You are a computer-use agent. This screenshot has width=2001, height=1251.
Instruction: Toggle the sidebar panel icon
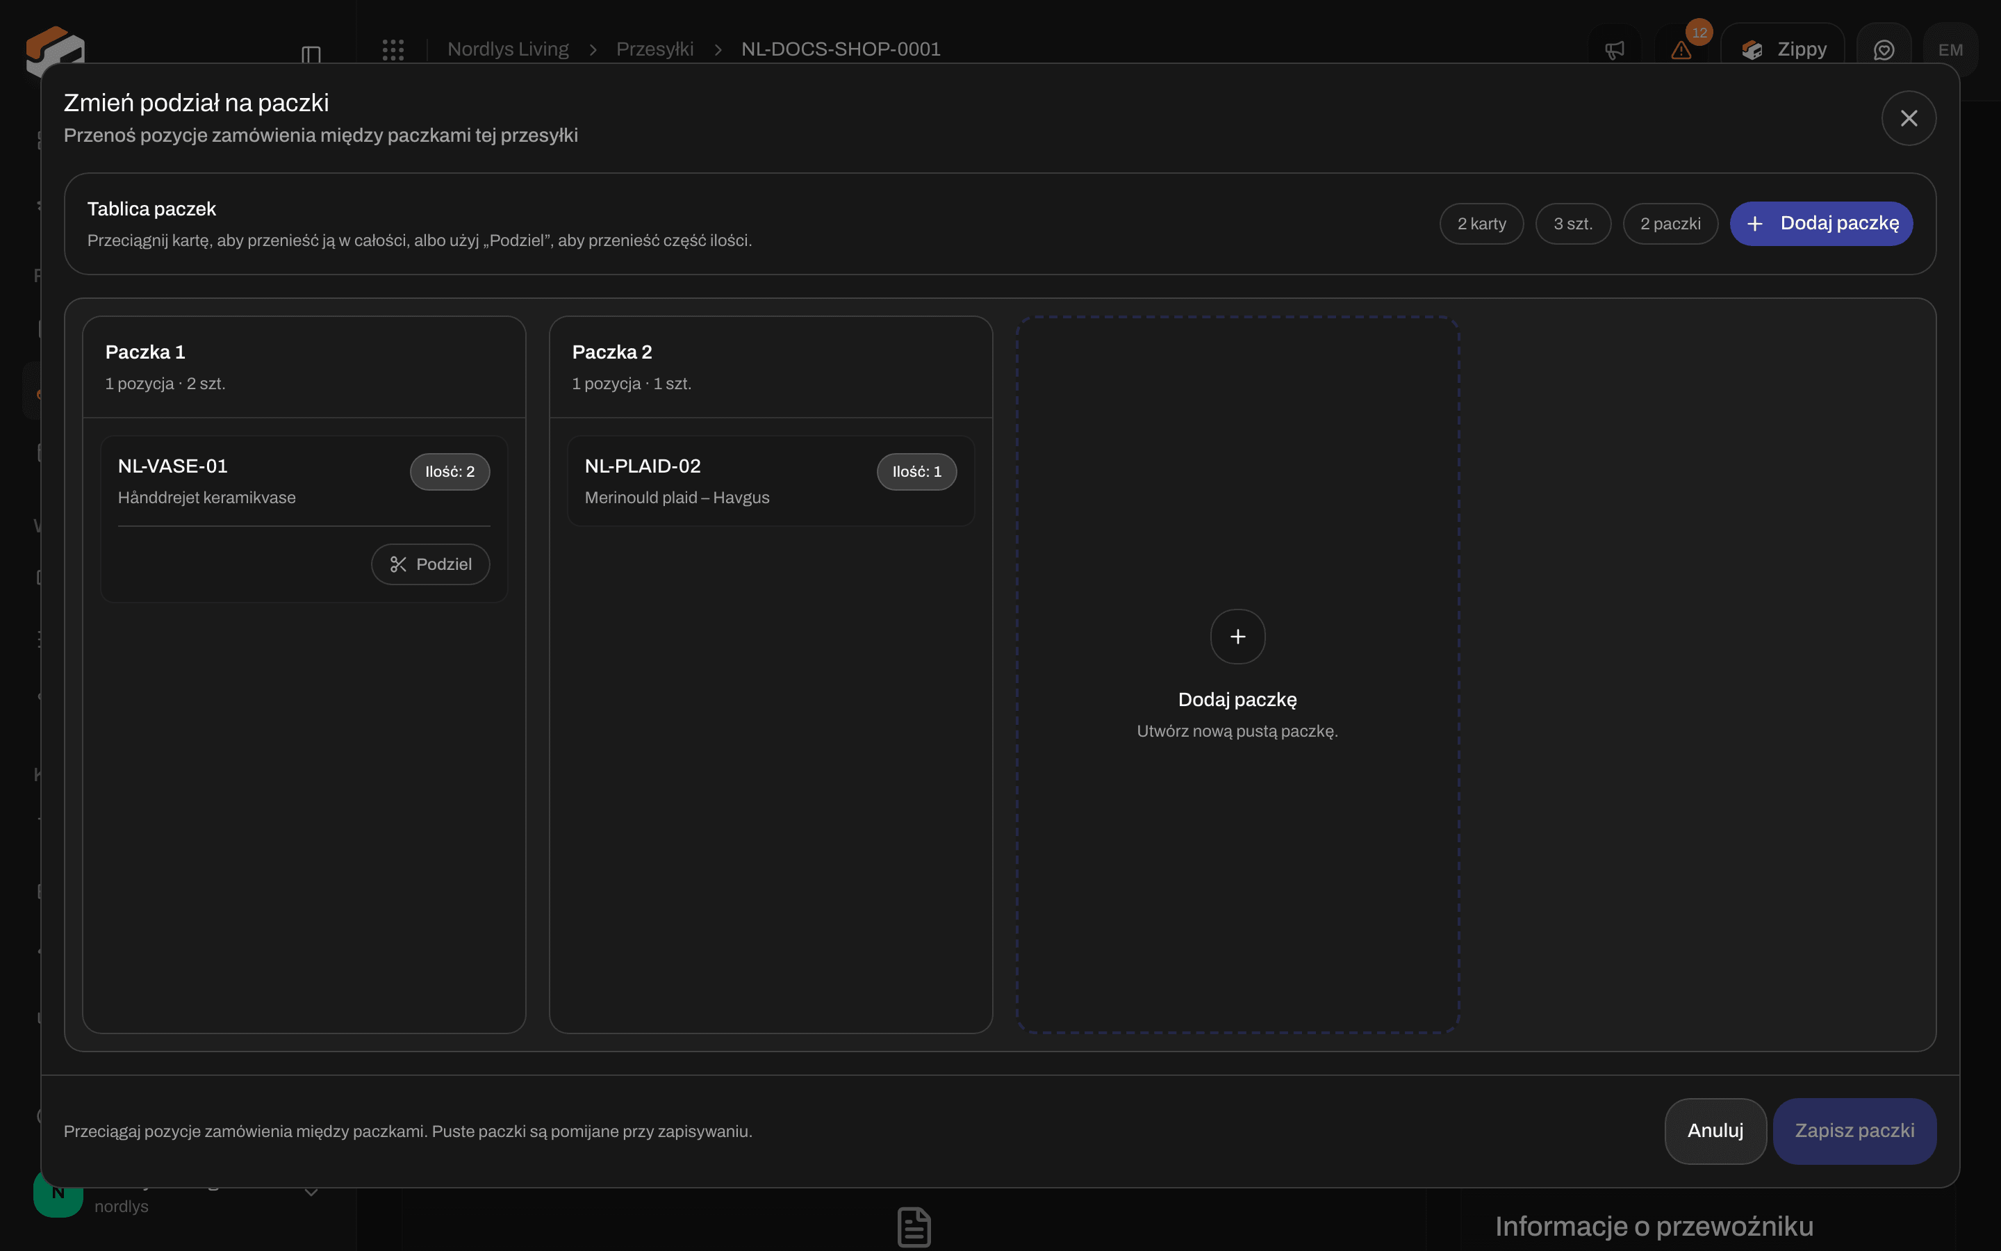coord(311,55)
